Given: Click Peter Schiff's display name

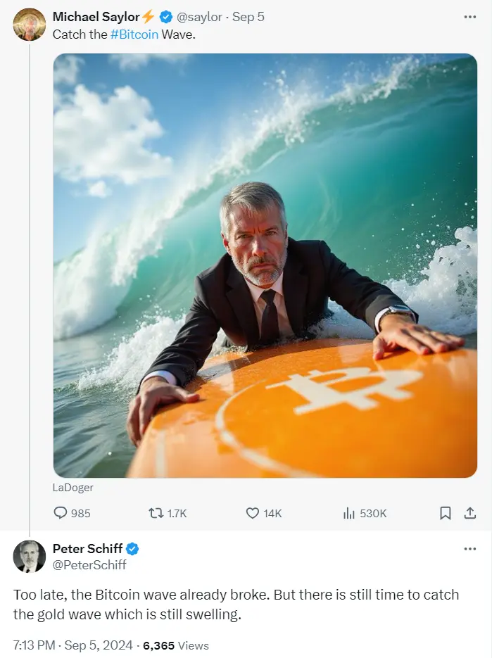Looking at the screenshot, I should click(87, 548).
